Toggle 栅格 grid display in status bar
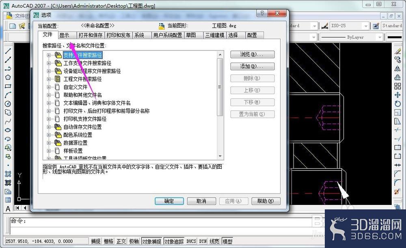Image resolution: width=406 pixels, height=248 pixels. pyautogui.click(x=108, y=241)
